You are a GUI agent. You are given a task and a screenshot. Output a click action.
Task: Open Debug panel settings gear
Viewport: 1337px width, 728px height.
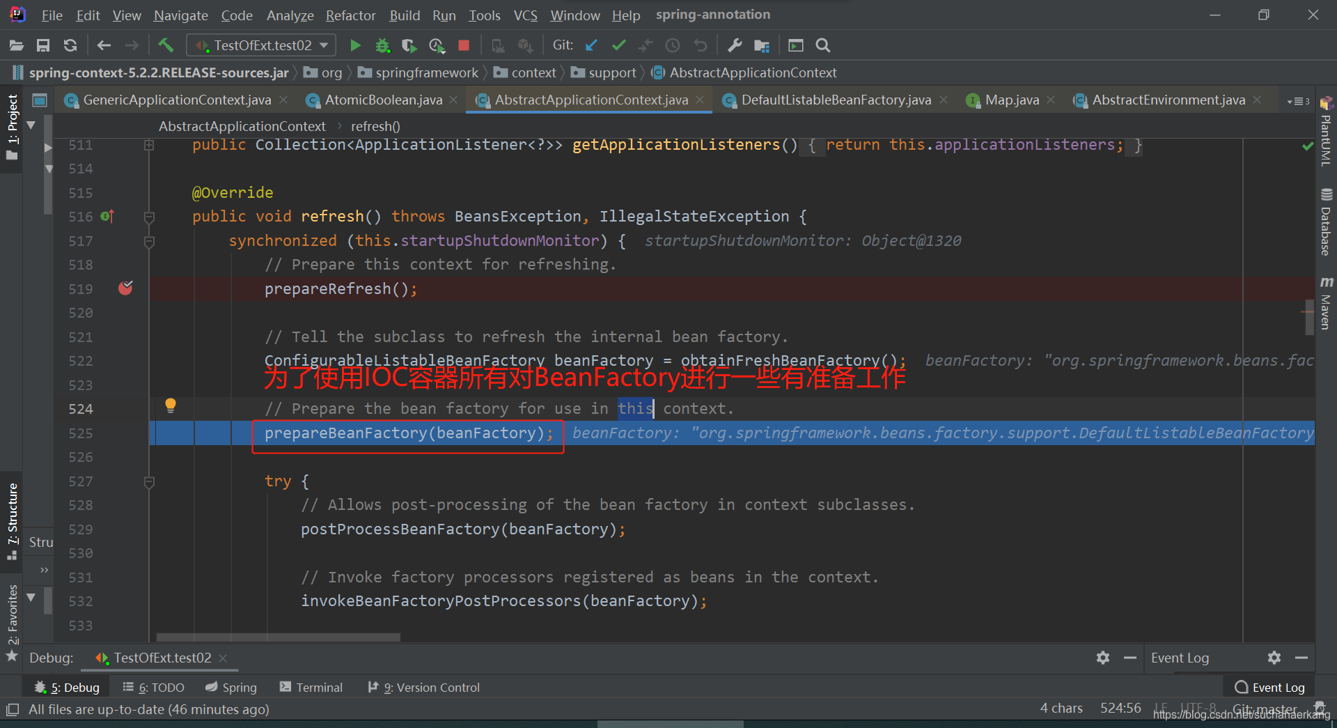tap(1103, 658)
